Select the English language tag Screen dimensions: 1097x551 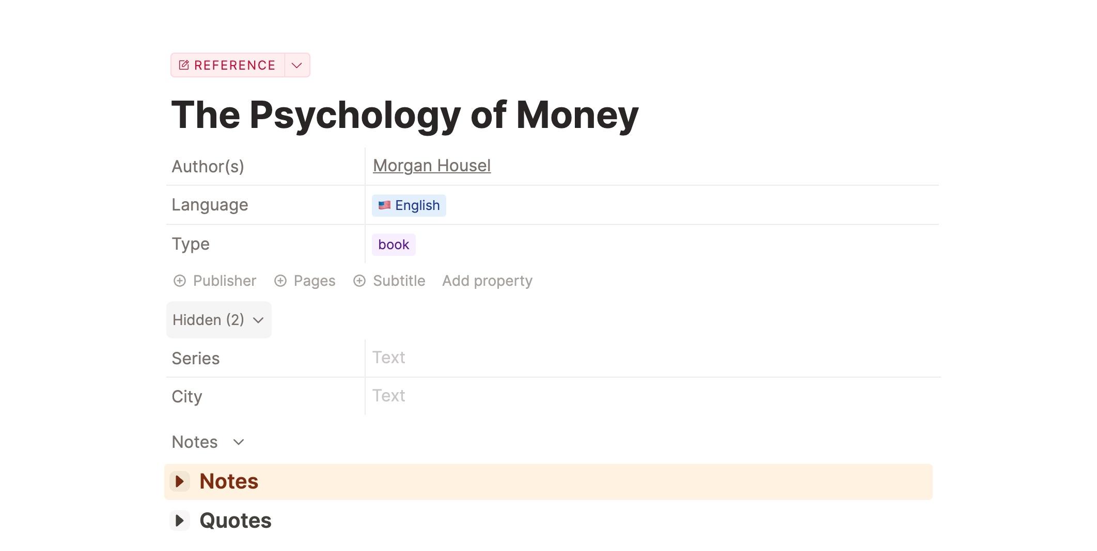[x=409, y=205]
